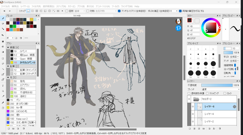
Task: Enable 透明度を保護 checkbox
Action: coord(189,93)
